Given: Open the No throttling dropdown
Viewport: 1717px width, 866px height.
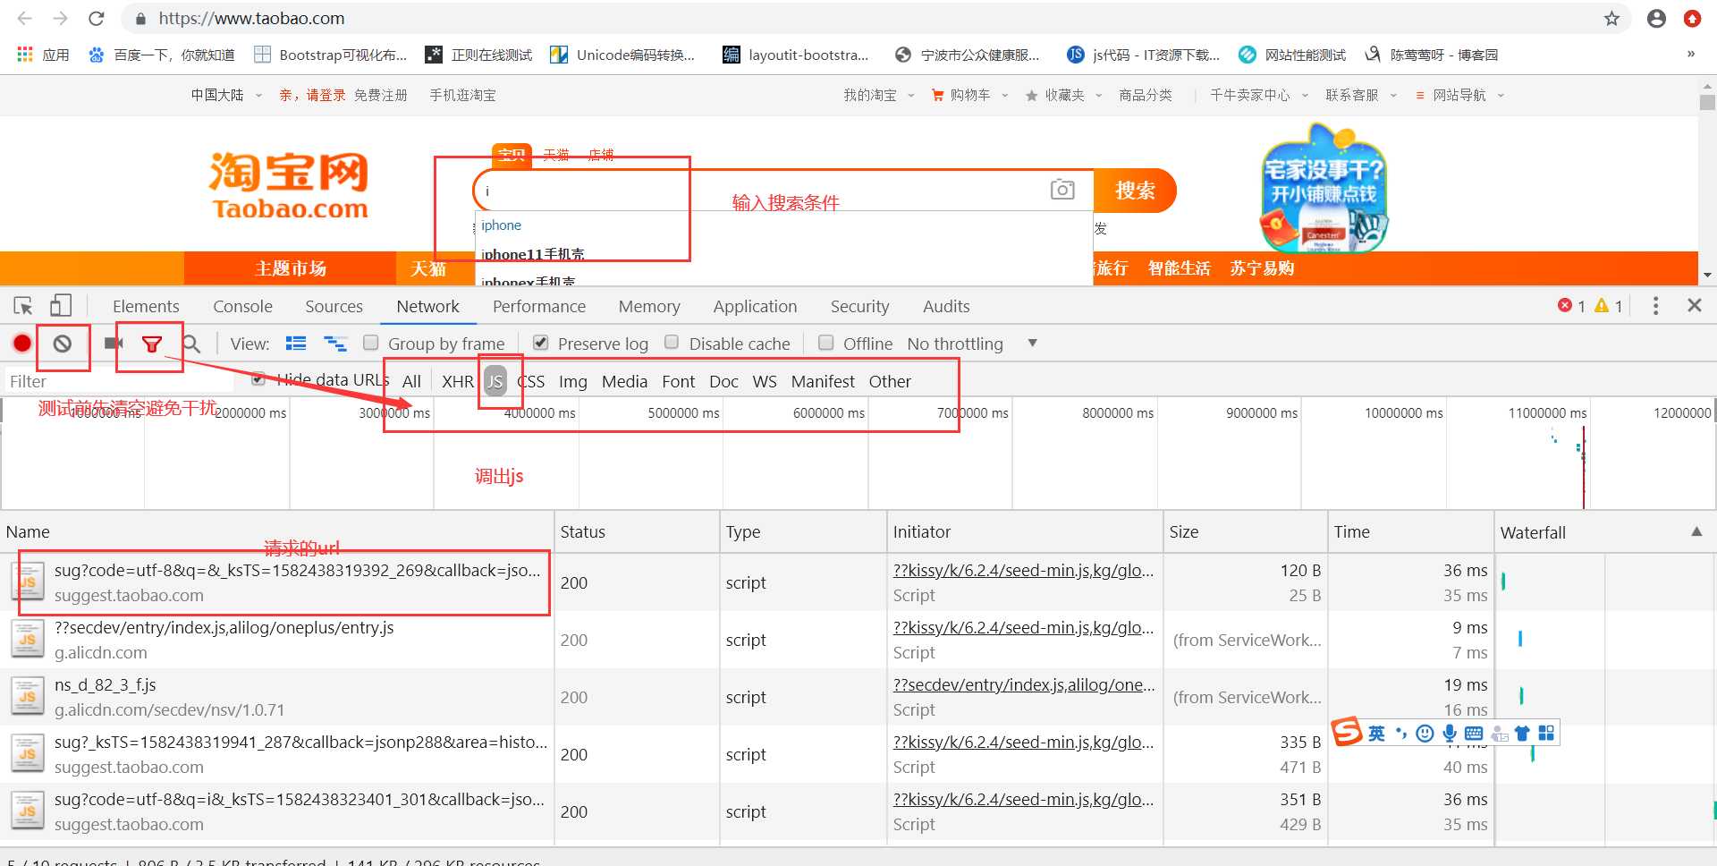Looking at the screenshot, I should (x=972, y=344).
